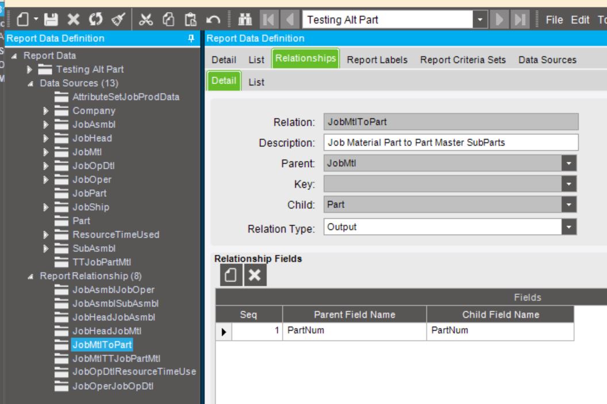Click the Child Field Name column header

[501, 314]
